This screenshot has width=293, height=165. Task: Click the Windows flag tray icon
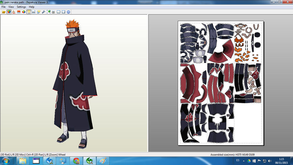coord(254,161)
